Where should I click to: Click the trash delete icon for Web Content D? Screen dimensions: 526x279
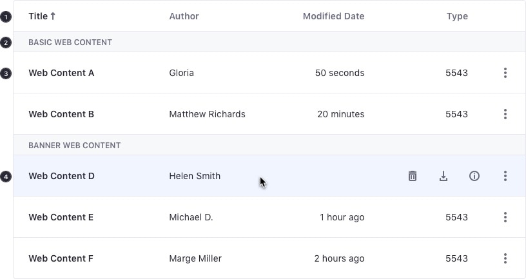coord(413,176)
